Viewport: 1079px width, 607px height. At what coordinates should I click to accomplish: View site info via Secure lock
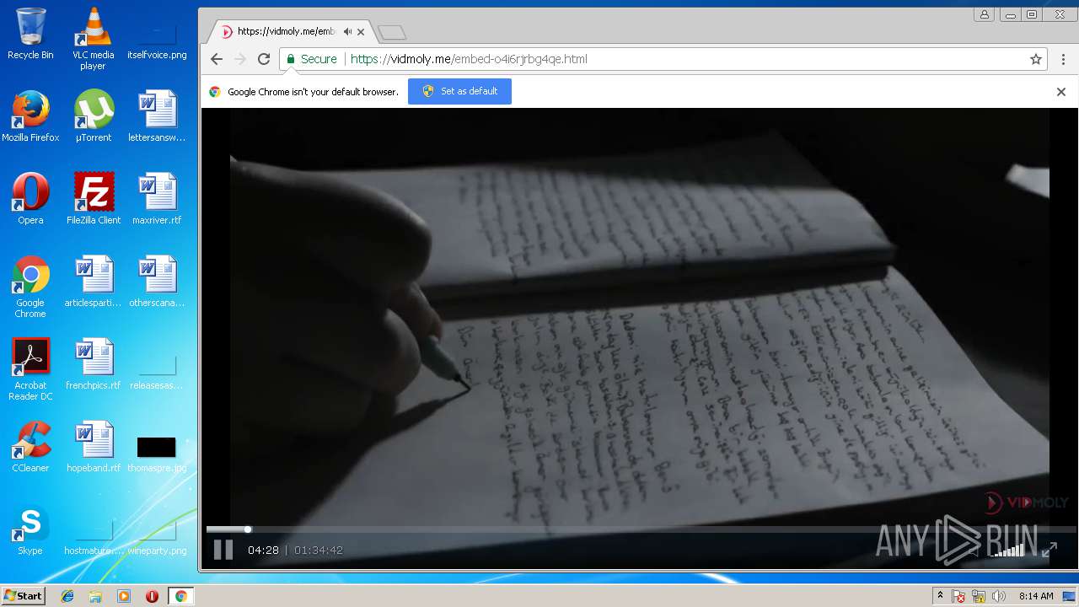(x=311, y=59)
